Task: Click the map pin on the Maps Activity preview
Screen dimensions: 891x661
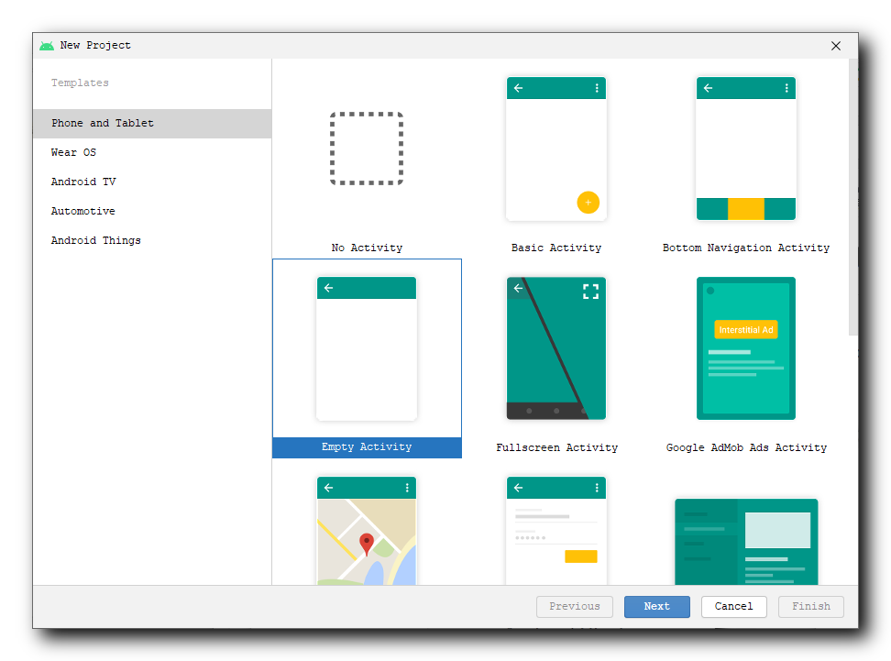Action: tap(367, 543)
